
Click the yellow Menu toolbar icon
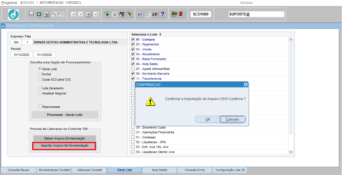click(x=174, y=14)
